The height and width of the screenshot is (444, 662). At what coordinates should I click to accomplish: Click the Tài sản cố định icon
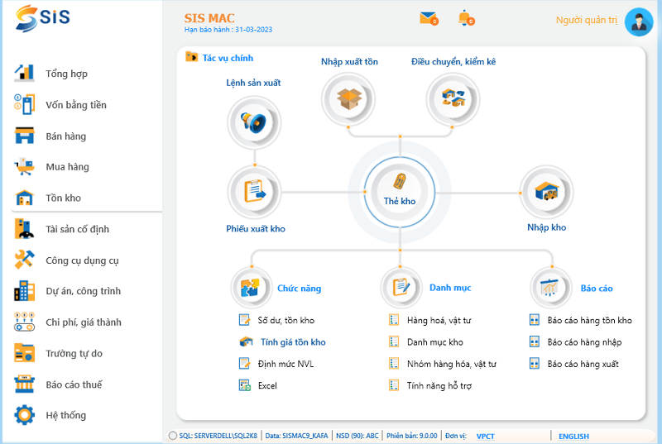pos(24,228)
